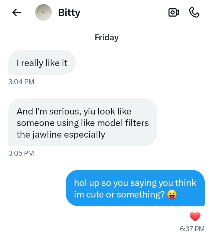Go back using the left arrow
Viewport: 213px width, 250px height.
[x=17, y=12]
